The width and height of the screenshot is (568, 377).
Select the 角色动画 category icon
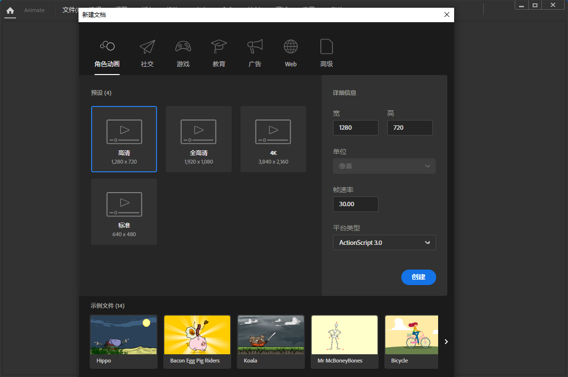[x=107, y=46]
